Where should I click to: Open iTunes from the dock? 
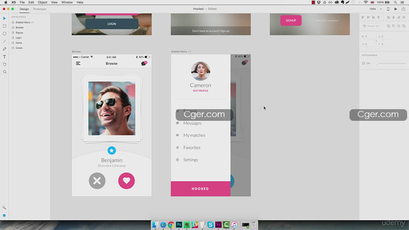pyautogui.click(x=234, y=224)
